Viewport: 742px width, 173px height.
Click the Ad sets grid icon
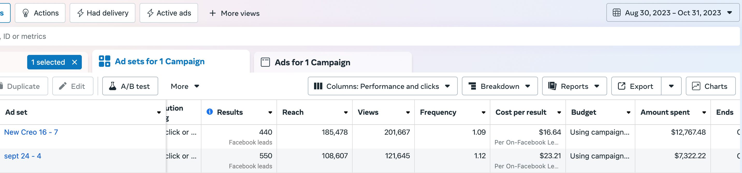point(104,61)
